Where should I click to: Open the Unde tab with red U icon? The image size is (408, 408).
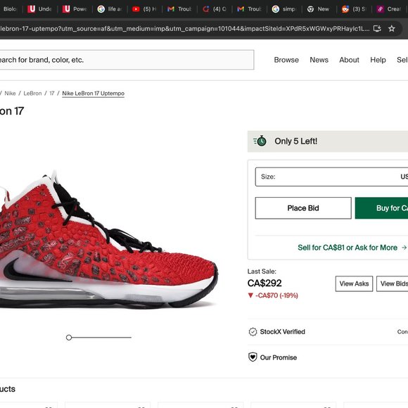[40, 9]
